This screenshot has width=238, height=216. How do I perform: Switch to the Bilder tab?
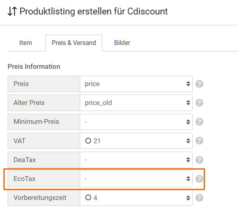pos(122,43)
